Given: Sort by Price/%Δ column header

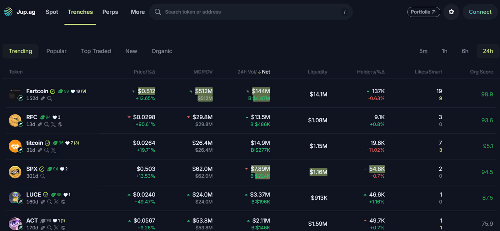Looking at the screenshot, I should 144,72.
